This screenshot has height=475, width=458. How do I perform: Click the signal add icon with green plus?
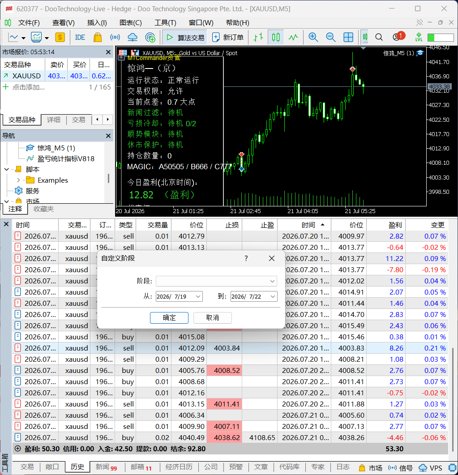(150, 37)
